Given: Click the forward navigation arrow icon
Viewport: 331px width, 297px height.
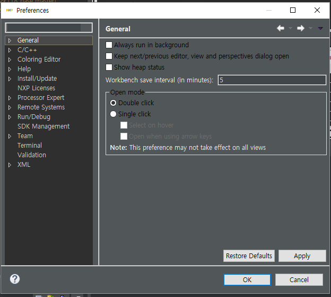Looking at the screenshot, I should tap(301, 28).
